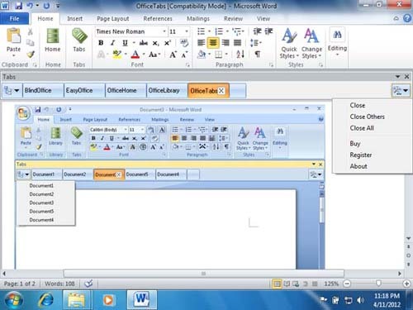The image size is (413, 310).
Task: Select the BlindOffice document tab
Action: click(43, 90)
